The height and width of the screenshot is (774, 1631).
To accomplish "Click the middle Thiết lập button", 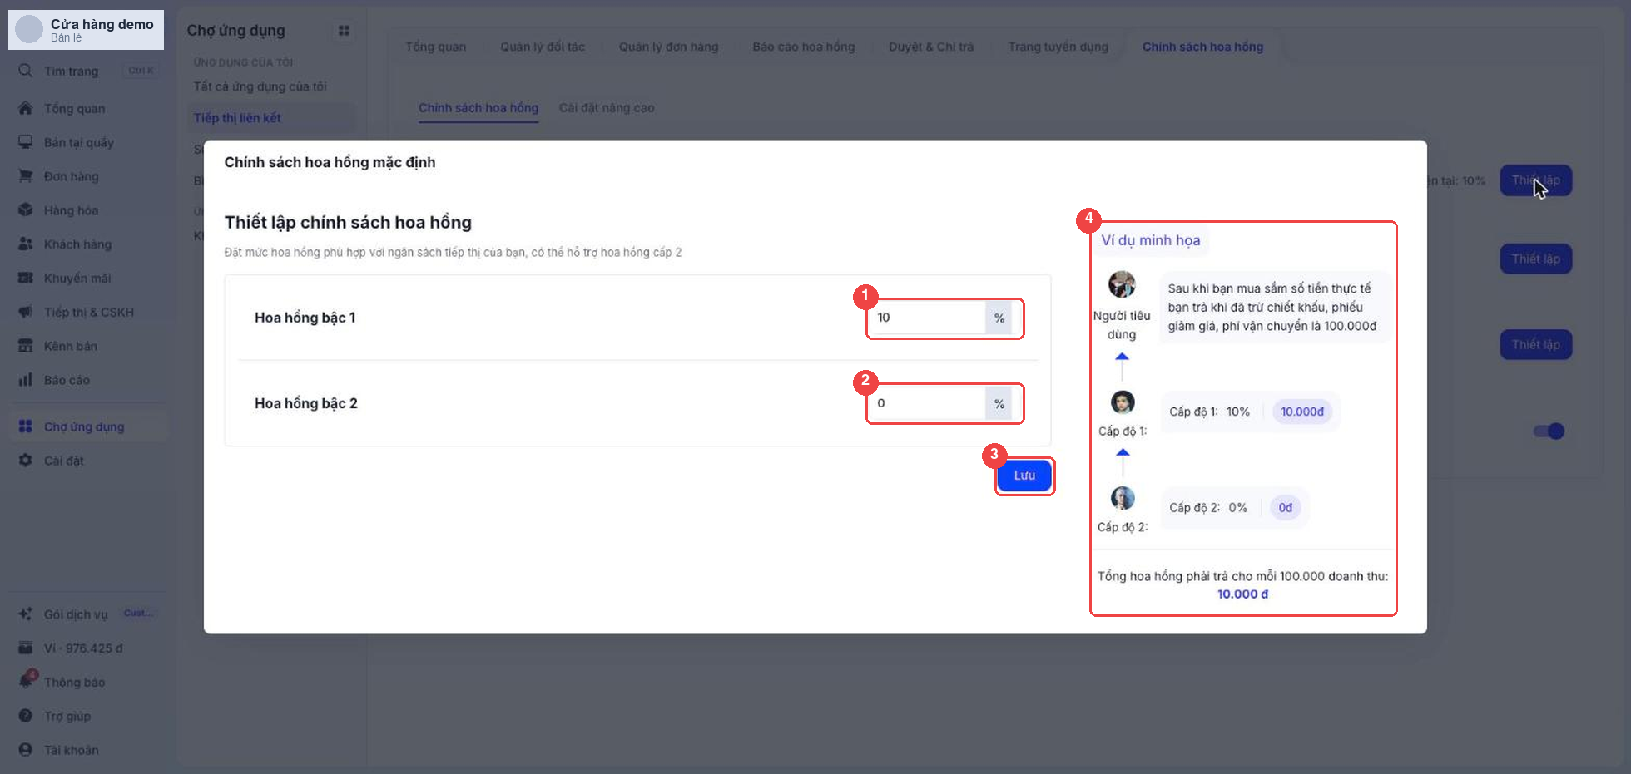I will (1535, 259).
